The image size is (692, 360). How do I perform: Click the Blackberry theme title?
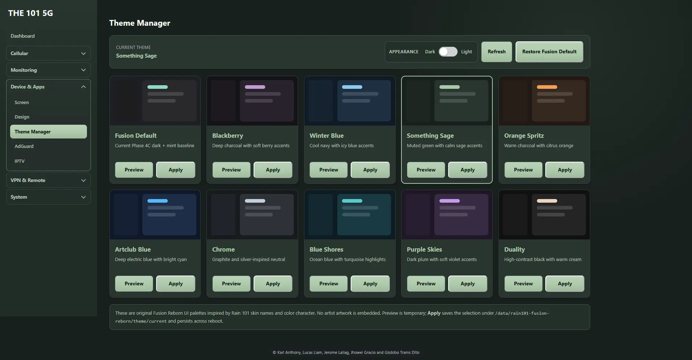(228, 136)
